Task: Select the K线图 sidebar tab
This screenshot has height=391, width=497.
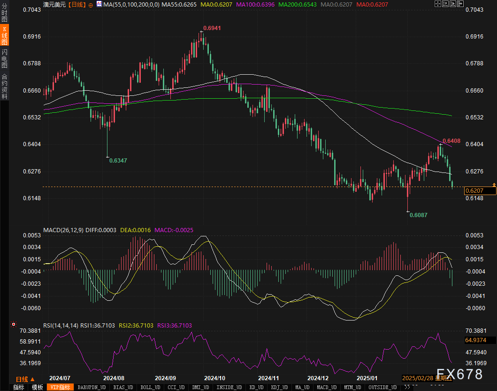Action: pos(4,36)
